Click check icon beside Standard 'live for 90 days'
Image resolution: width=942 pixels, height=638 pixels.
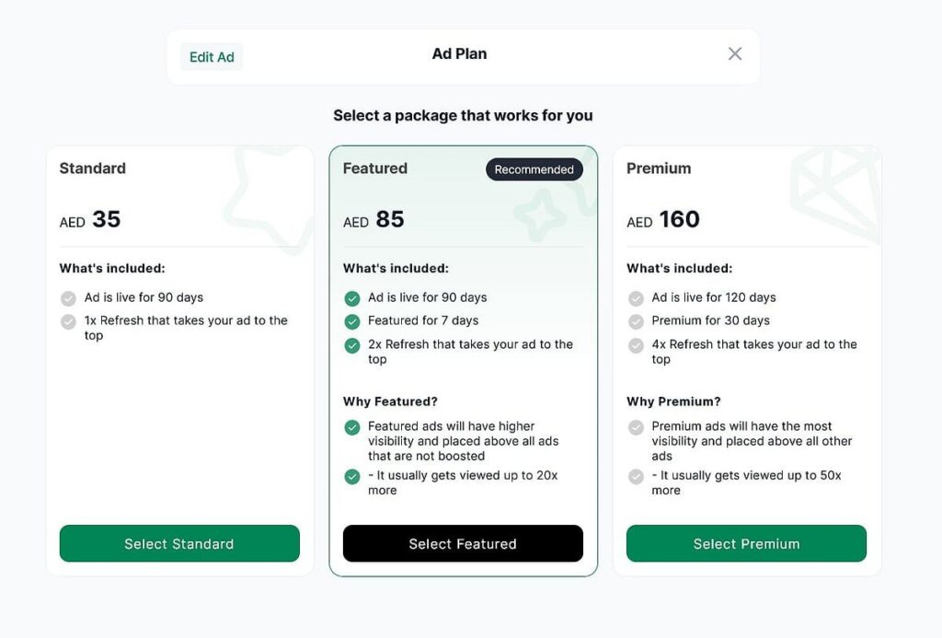[68, 298]
